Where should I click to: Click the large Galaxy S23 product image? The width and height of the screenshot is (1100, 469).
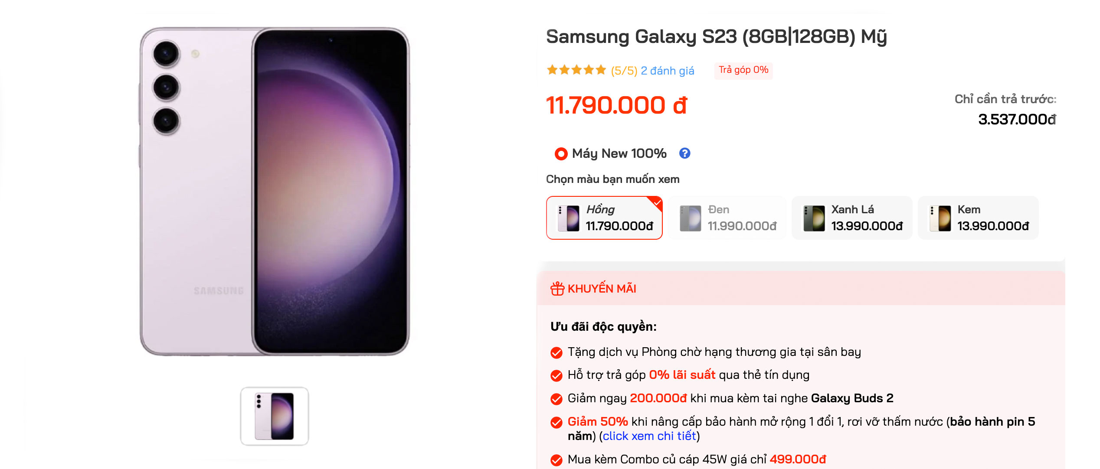pyautogui.click(x=275, y=192)
